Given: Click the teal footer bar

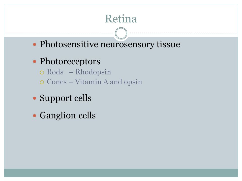Looking at the screenshot, I should click(x=121, y=173).
